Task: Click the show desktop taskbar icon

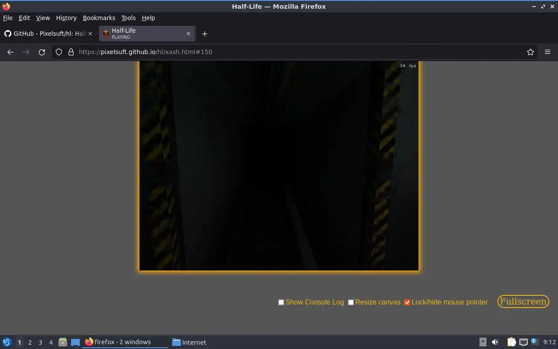Action: 75,342
